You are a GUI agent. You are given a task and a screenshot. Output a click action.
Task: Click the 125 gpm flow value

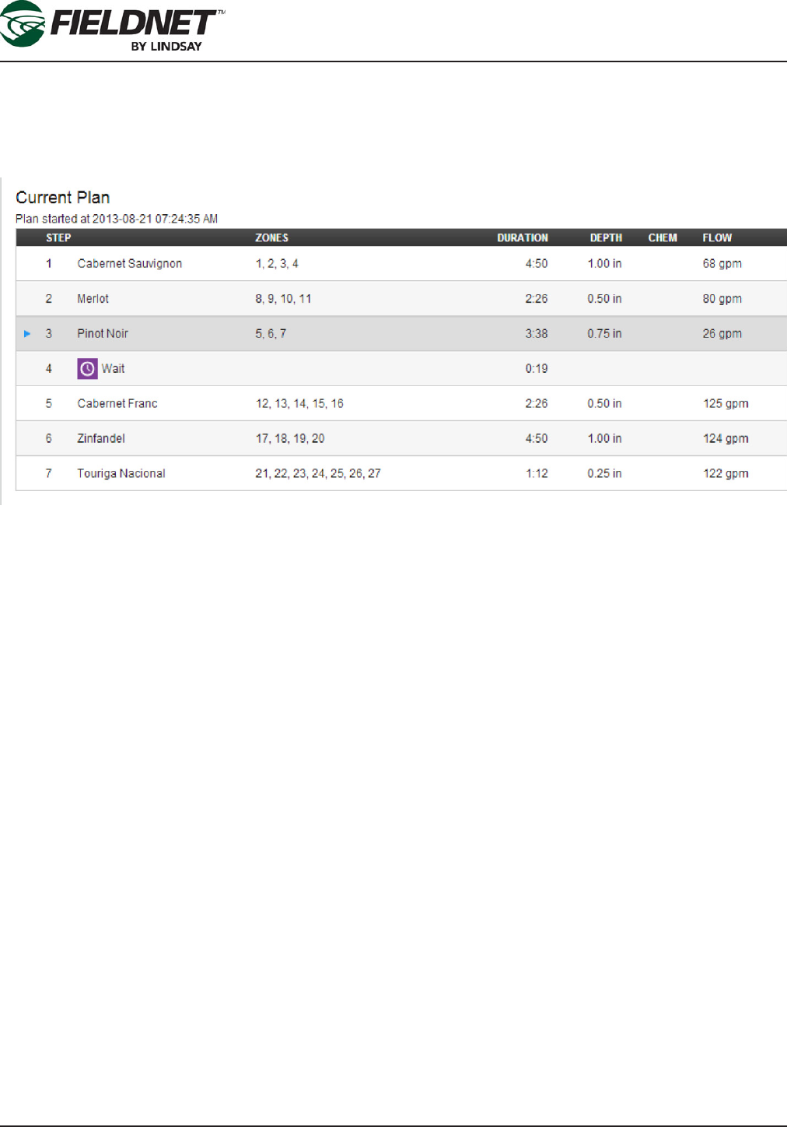pyautogui.click(x=726, y=404)
